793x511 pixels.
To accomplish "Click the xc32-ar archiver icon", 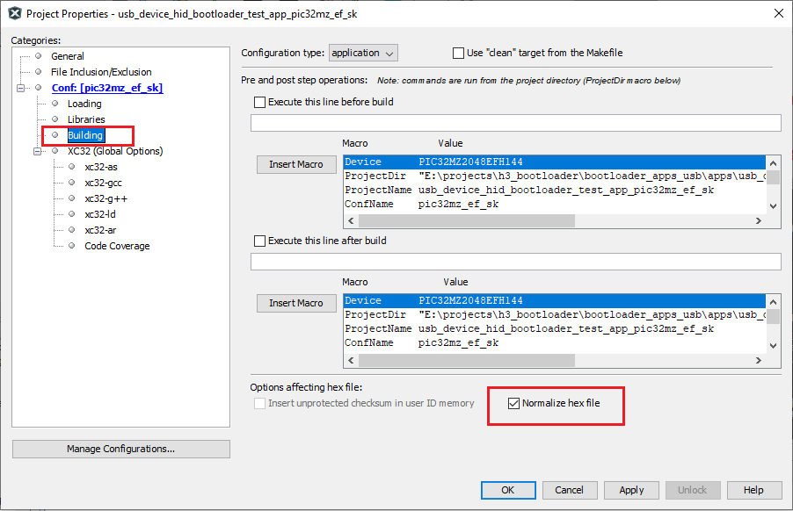I will coord(71,230).
